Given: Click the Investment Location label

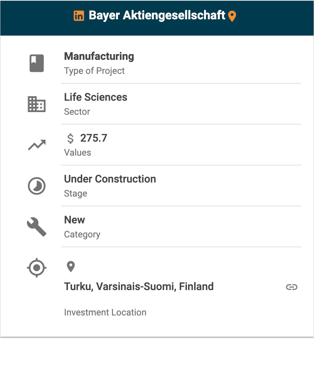Looking at the screenshot, I should pos(105,312).
